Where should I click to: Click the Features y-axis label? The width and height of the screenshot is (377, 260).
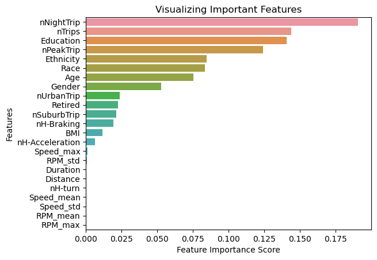pyautogui.click(x=9, y=125)
